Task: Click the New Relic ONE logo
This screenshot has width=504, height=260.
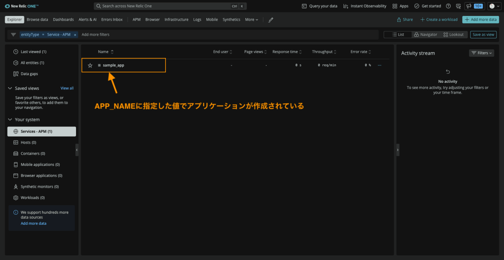Action: pos(22,6)
